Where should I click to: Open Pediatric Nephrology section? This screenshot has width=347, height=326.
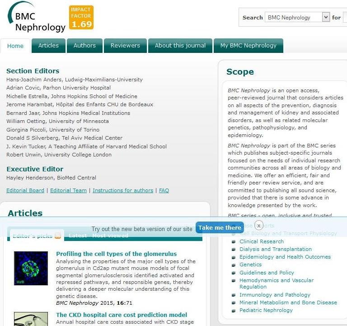click(x=266, y=310)
